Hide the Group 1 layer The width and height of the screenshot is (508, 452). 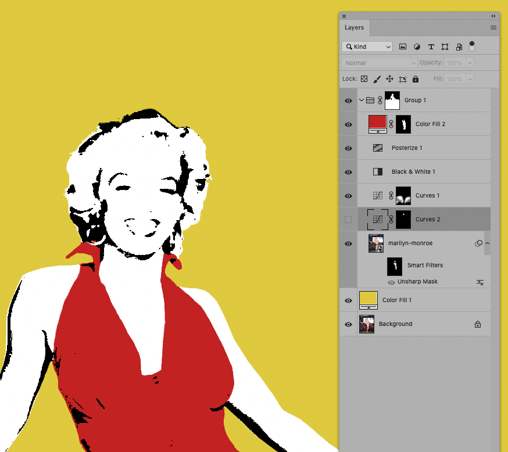[x=348, y=100]
